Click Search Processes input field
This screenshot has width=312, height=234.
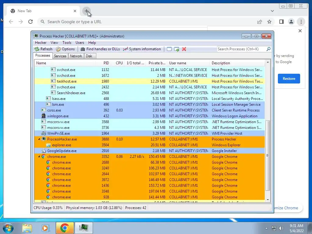(x=241, y=49)
